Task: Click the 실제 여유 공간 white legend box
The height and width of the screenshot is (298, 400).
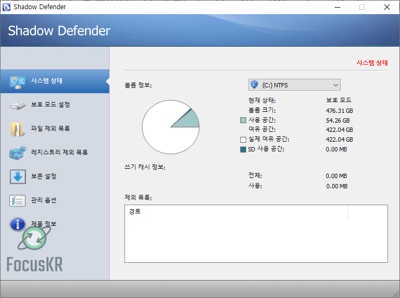Action: (243, 140)
